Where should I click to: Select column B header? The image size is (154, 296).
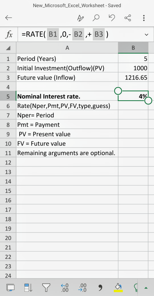133,48
